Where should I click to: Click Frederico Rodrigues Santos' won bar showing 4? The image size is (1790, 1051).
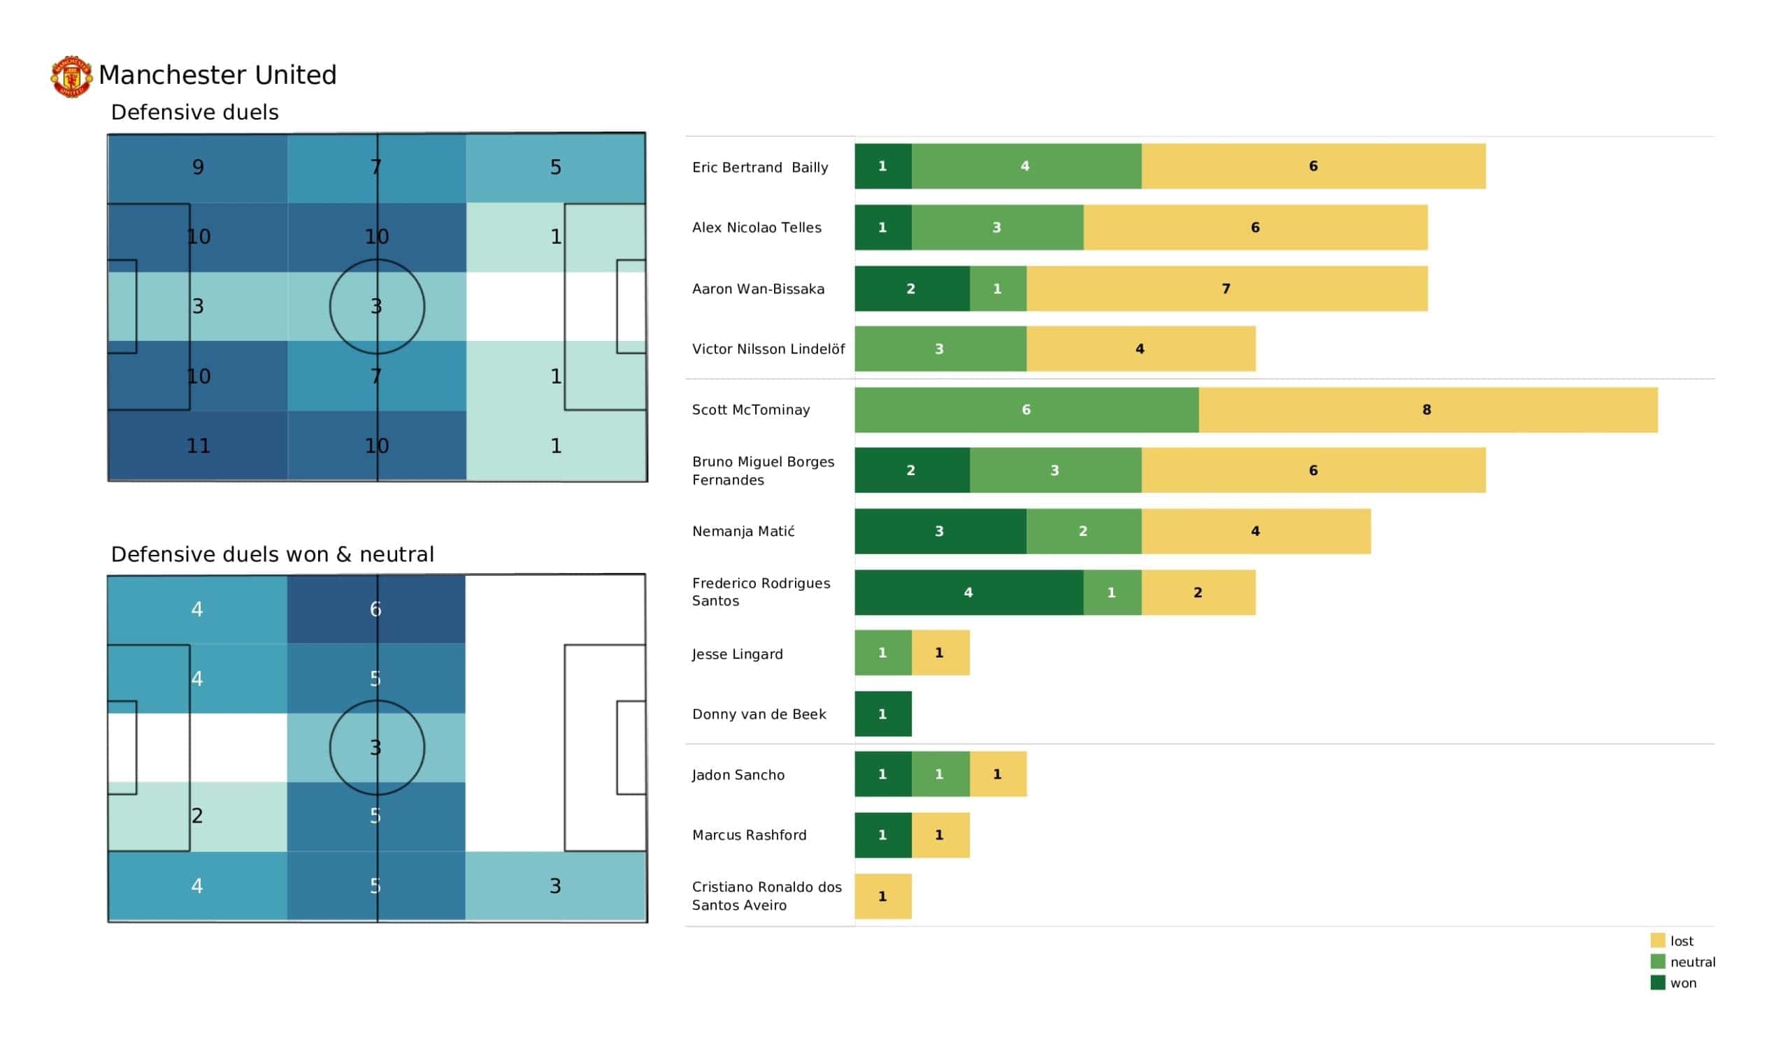pyautogui.click(x=968, y=593)
